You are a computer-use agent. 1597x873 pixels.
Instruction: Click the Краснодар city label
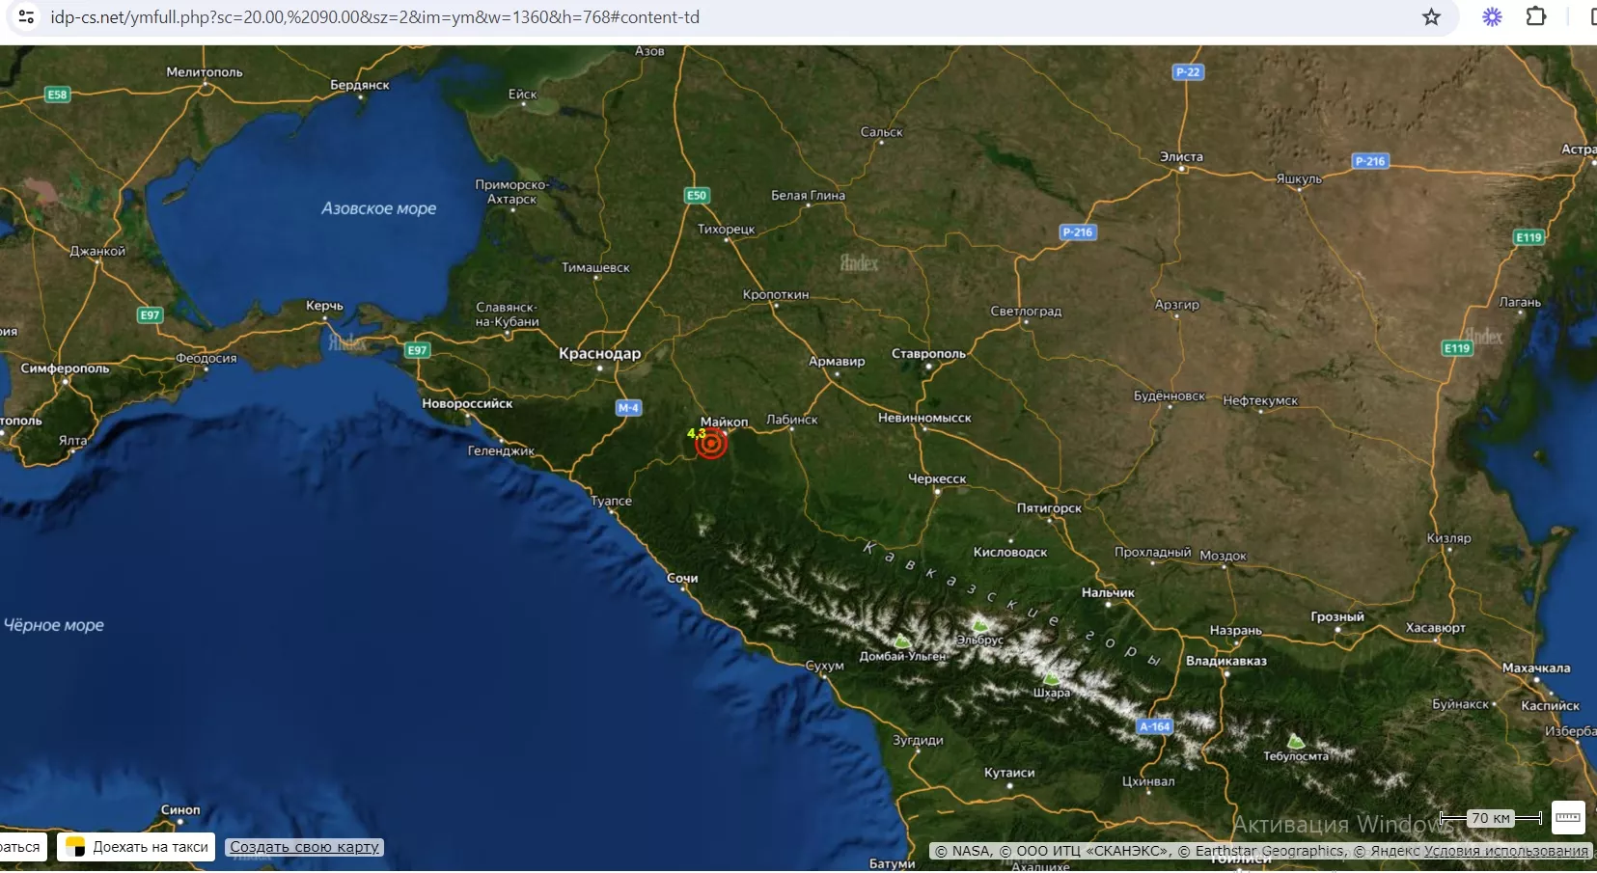tap(599, 354)
